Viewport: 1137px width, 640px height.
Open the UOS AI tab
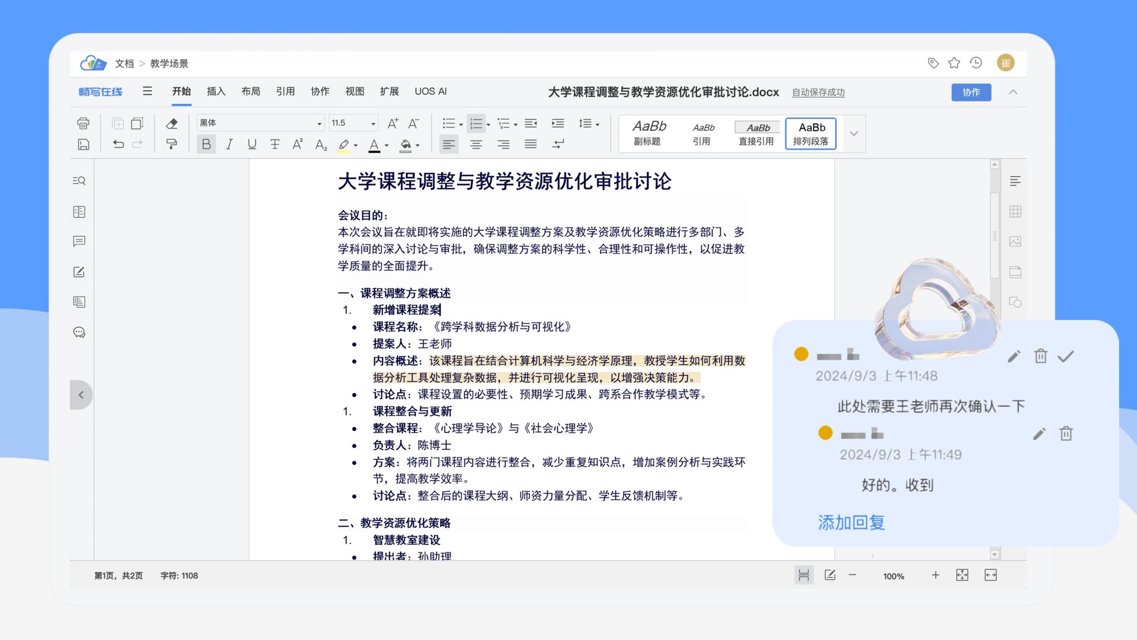pos(431,91)
